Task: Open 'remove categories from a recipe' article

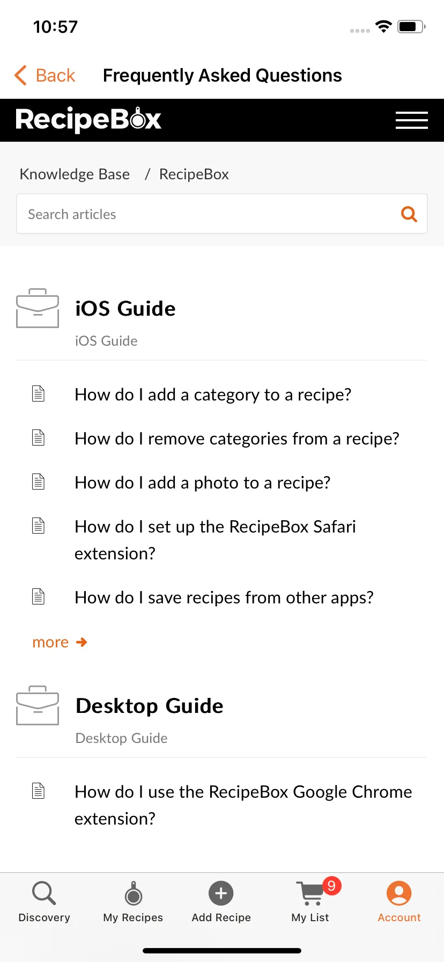Action: point(237,439)
